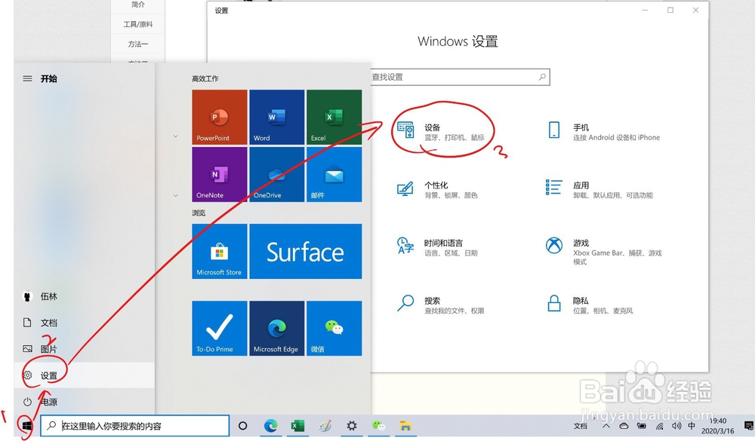Open WeChat from the taskbar
This screenshot has height=441, width=755.
[x=379, y=426]
